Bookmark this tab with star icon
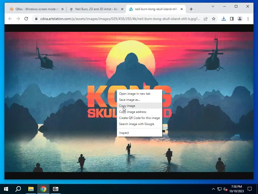 click(214, 19)
